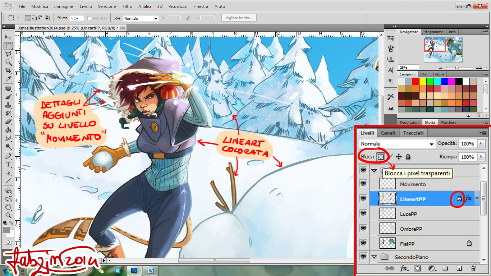The height and width of the screenshot is (276, 491).
Task: Add a layer style via fx button
Action: (x=404, y=268)
